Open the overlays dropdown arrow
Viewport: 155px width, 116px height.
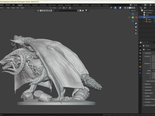coord(122,8)
